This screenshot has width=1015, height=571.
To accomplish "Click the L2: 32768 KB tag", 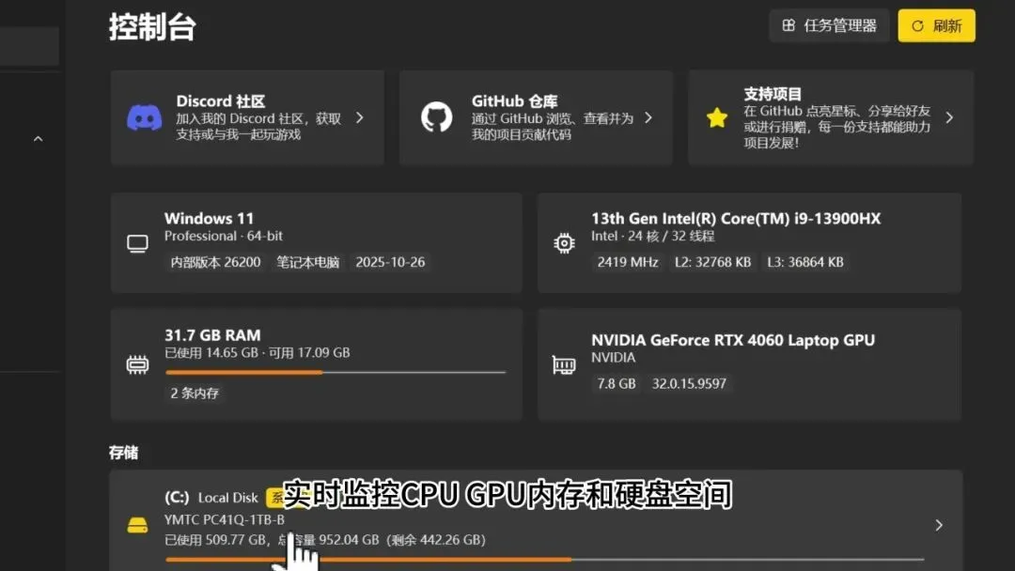I will click(x=712, y=262).
